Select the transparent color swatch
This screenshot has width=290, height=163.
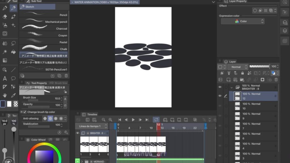tap(16, 104)
